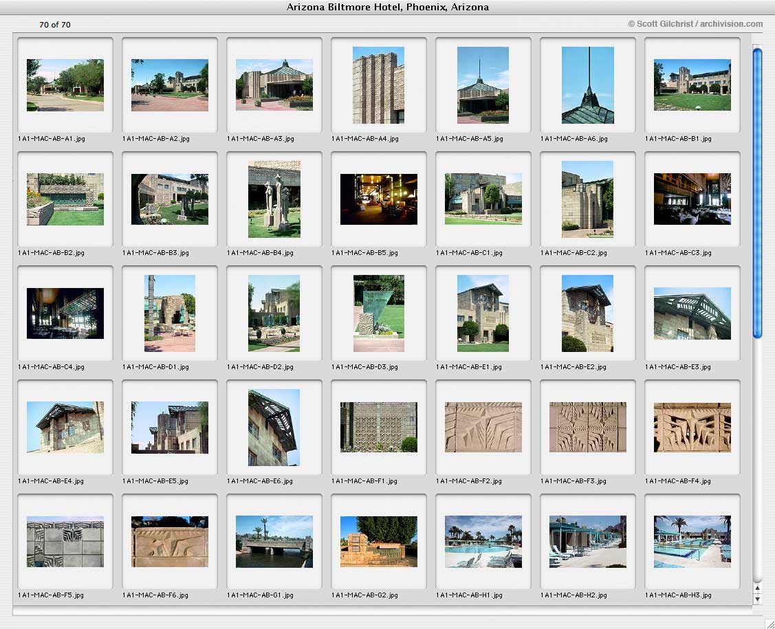Open thumbnail 1A1-MAC-AB-A1.jpg

[x=65, y=85]
